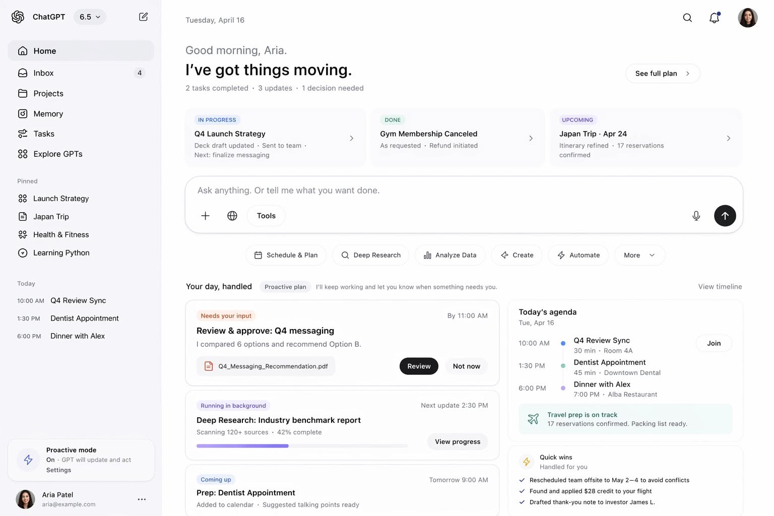774x516 pixels.
Task: Expand the Q4 Launch Strategy card chevron
Action: click(351, 138)
